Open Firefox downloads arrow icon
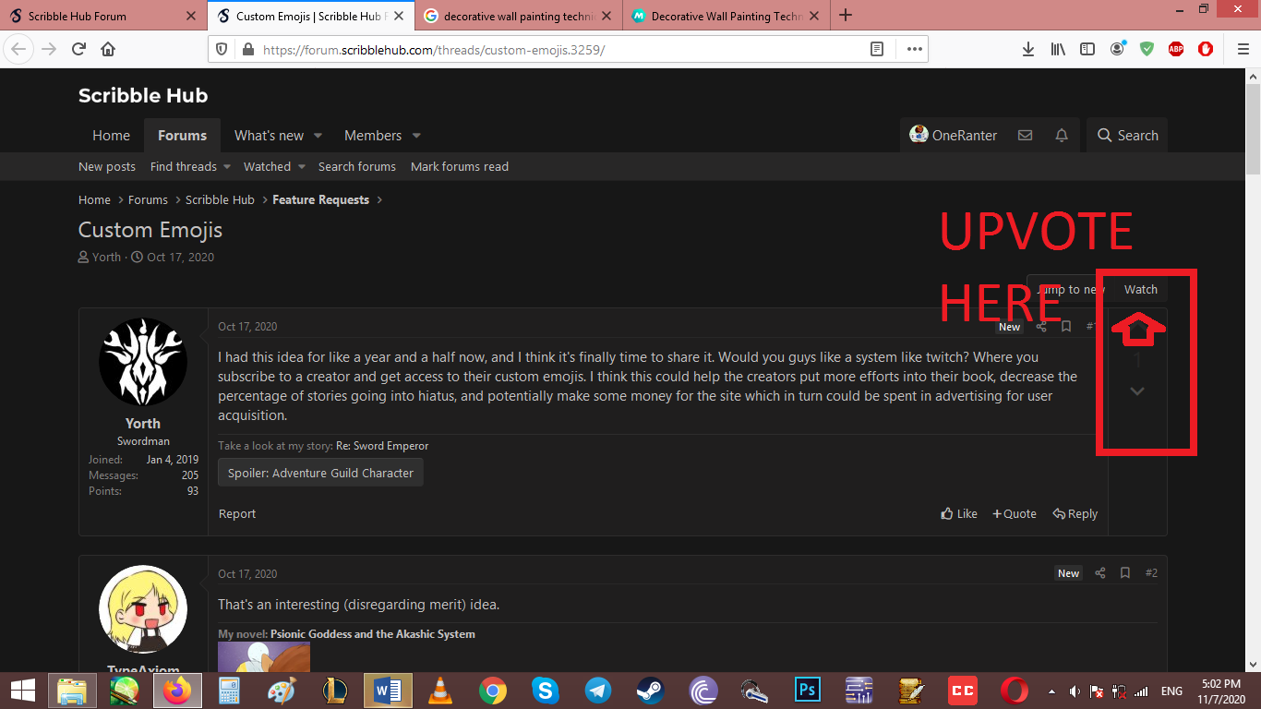The height and width of the screenshot is (709, 1261). coord(1028,50)
